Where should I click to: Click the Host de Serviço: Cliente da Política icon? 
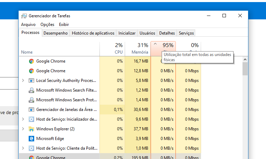coord(31,148)
